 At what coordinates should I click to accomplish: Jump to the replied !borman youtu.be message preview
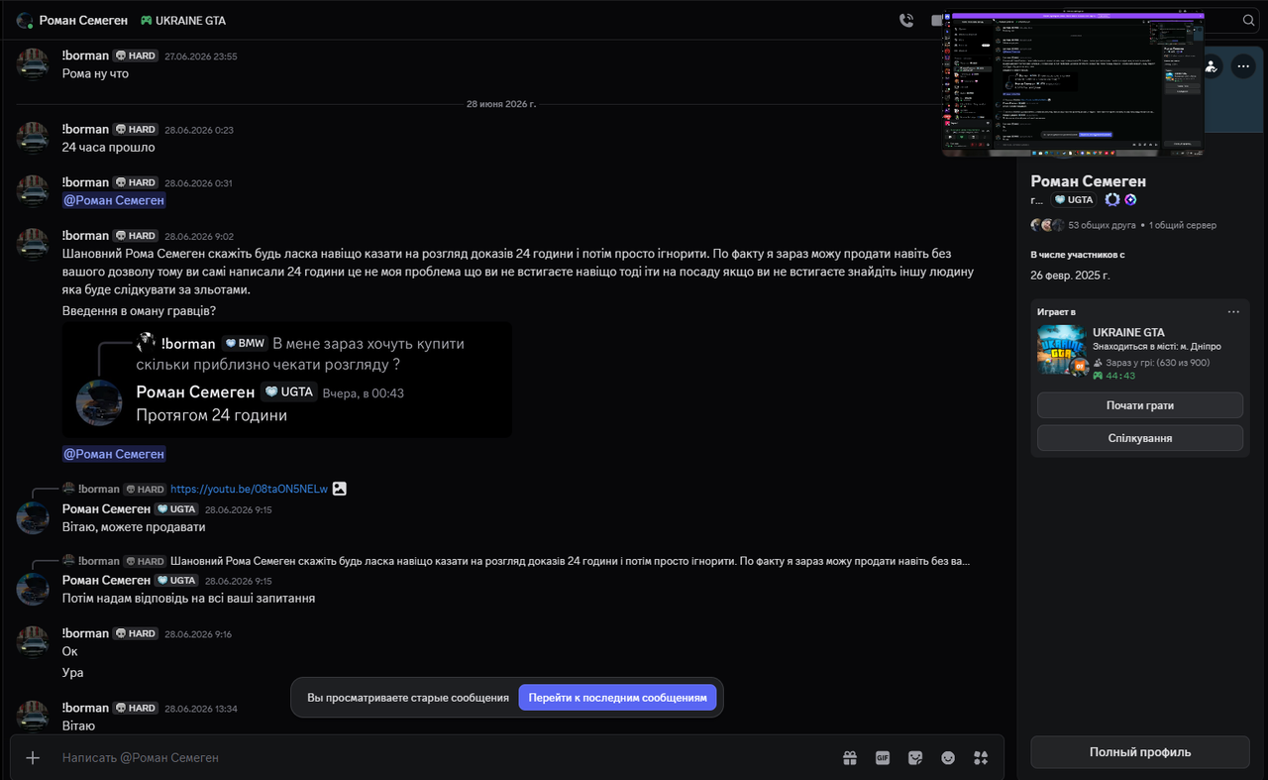[203, 489]
